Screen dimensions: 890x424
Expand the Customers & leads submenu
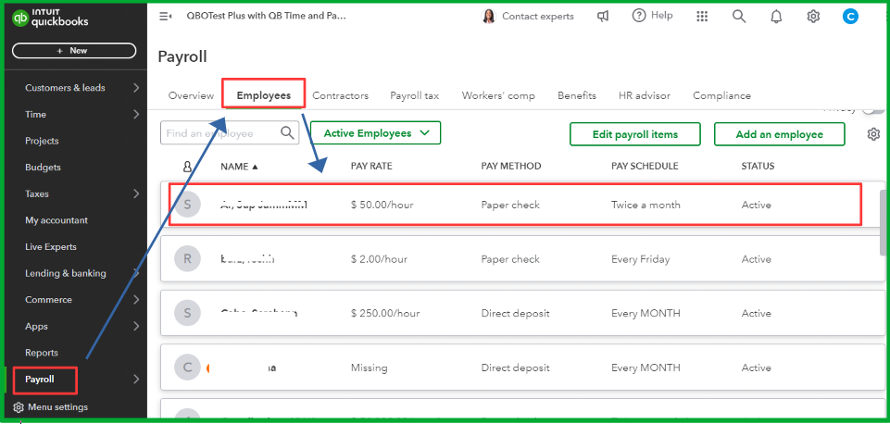point(136,88)
